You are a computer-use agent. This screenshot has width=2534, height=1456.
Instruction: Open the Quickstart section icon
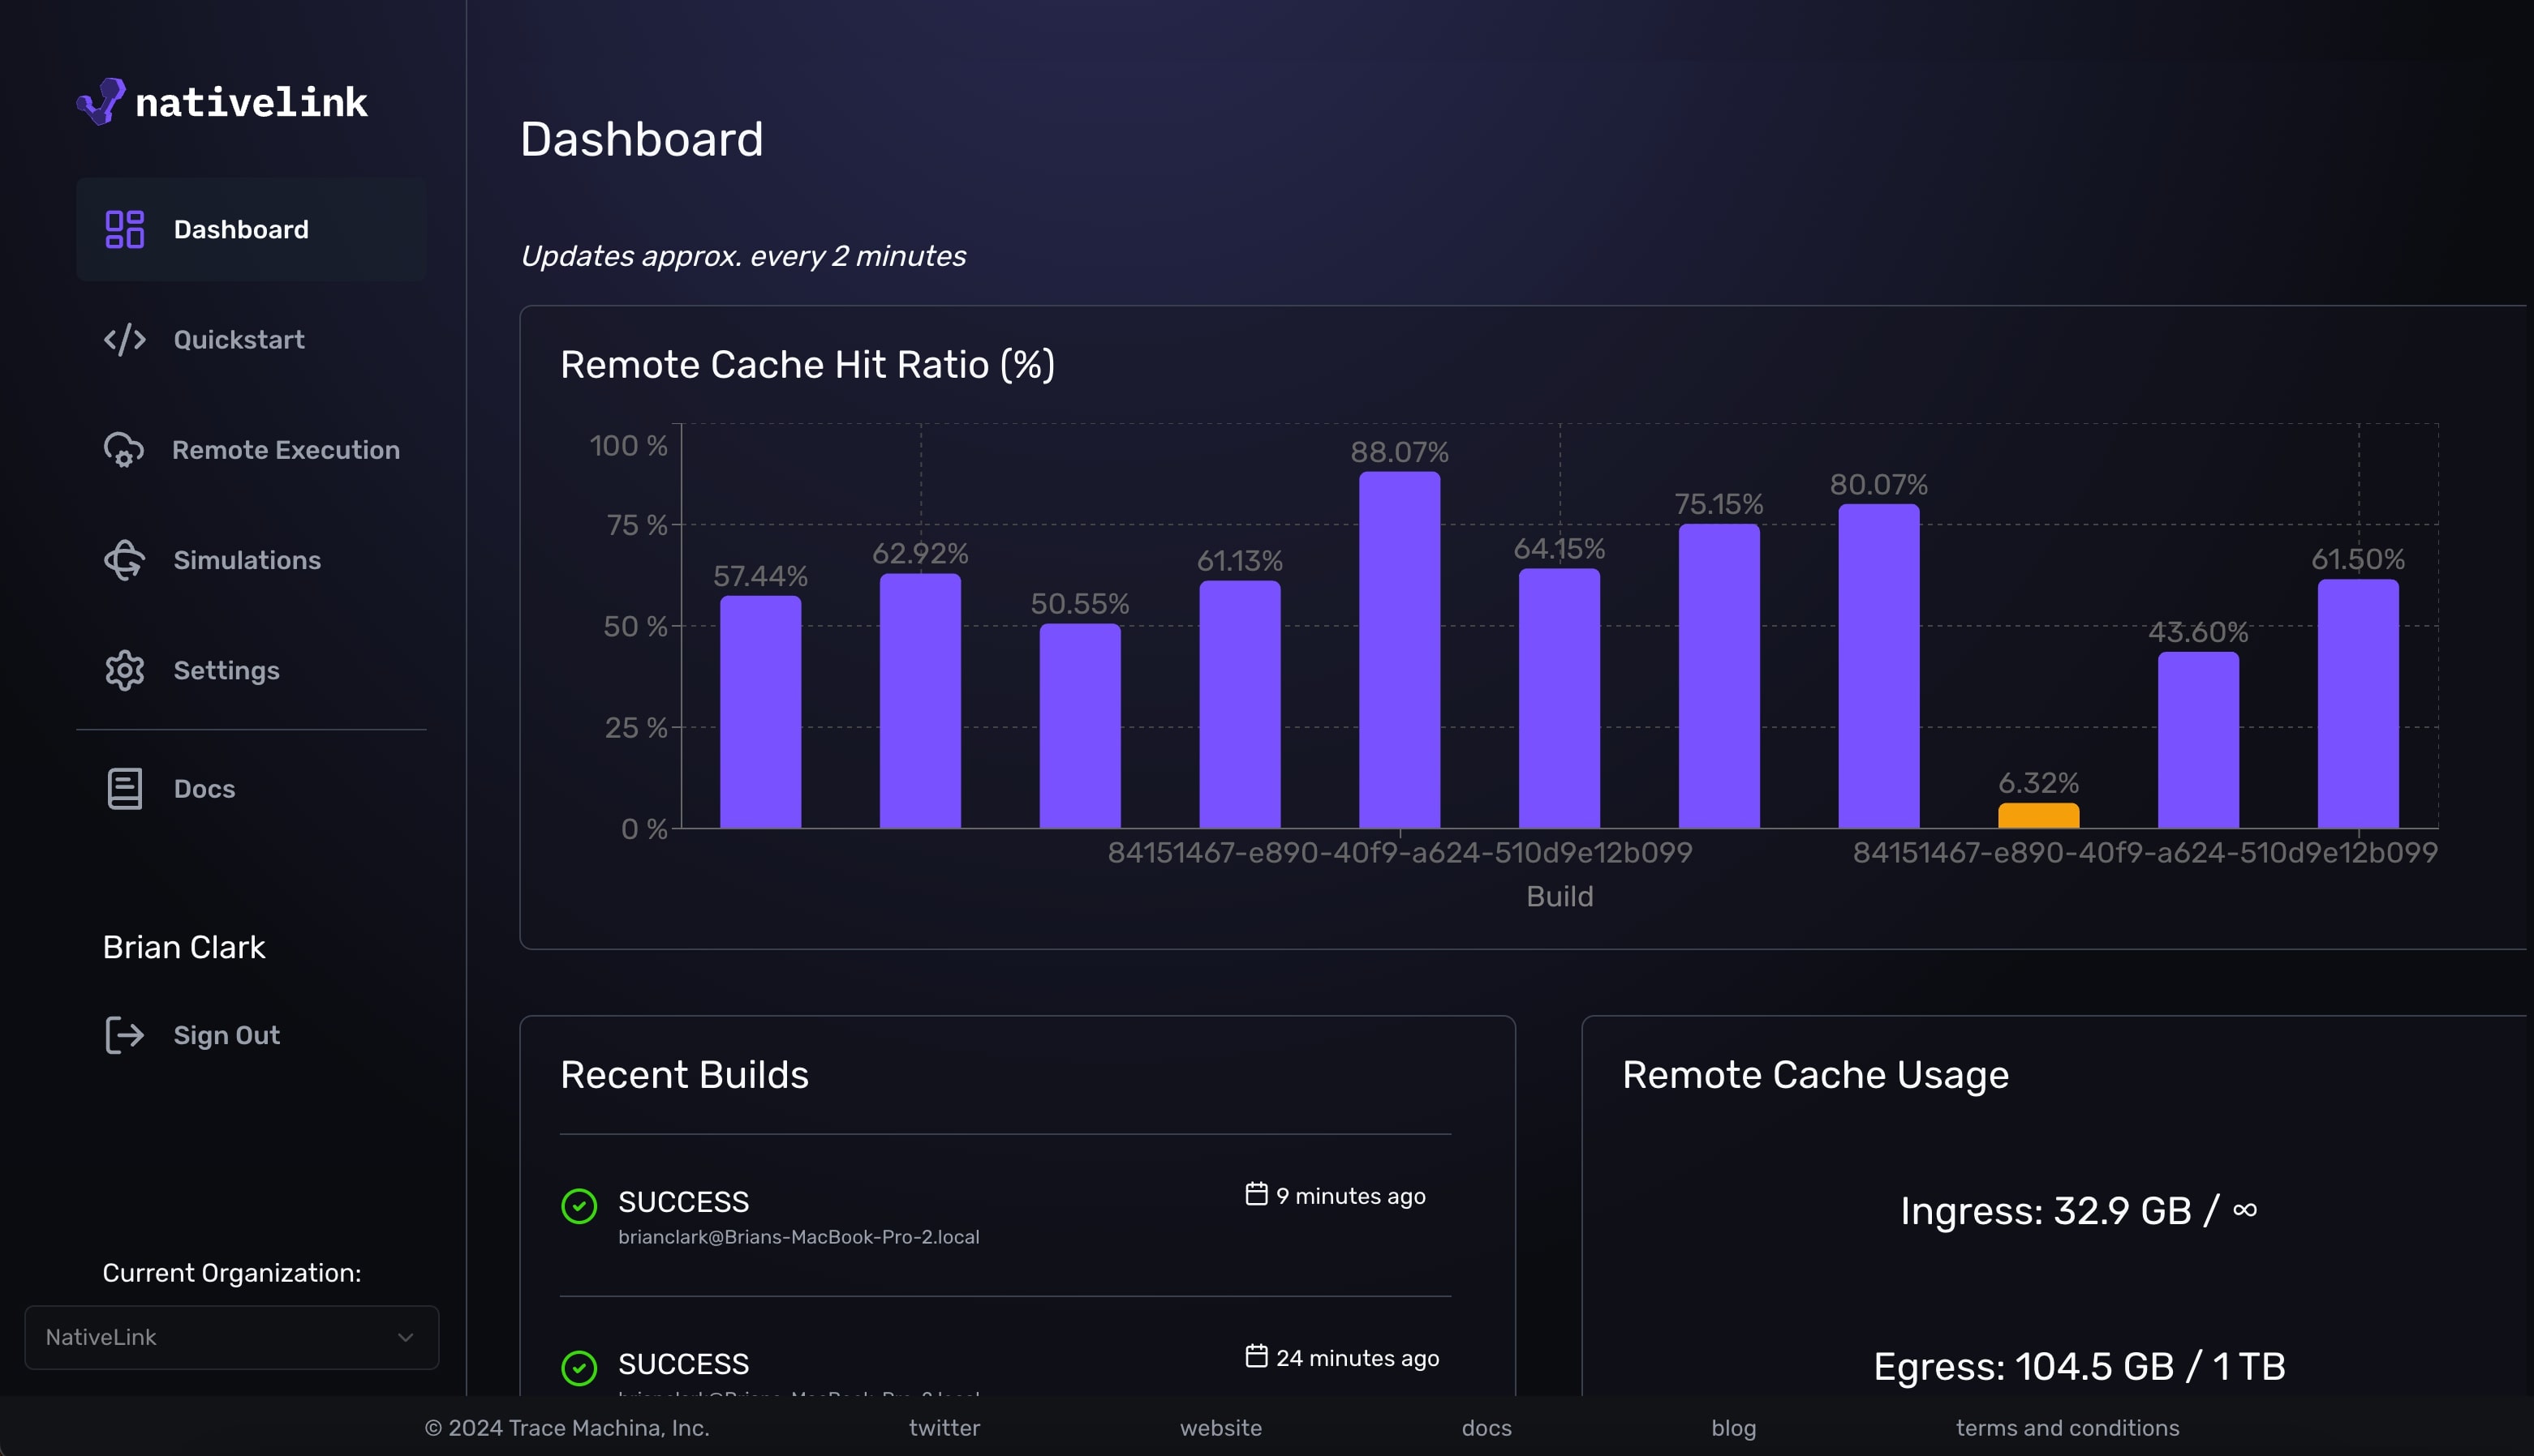pyautogui.click(x=123, y=339)
